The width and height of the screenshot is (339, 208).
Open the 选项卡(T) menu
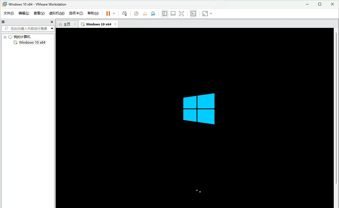click(x=76, y=13)
